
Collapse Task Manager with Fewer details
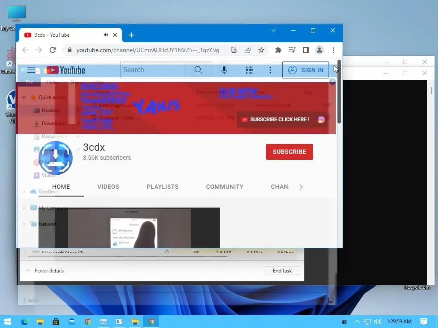coord(44,270)
